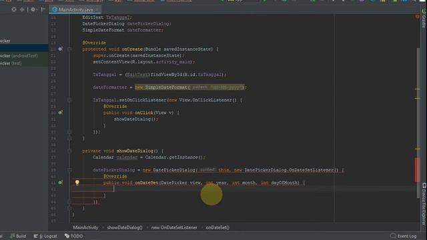Click the DatePickerDialog.OnDateSetListener() text
Screen dimensions: 427x240
(x=291, y=170)
